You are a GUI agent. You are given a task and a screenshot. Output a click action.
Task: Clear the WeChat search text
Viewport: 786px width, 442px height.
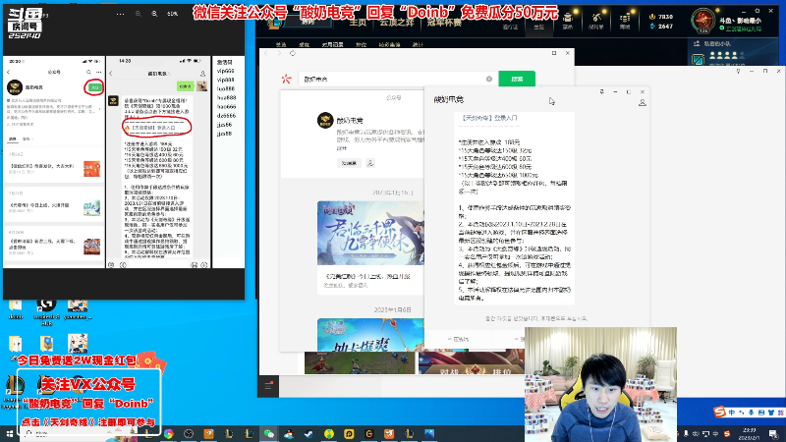coord(489,79)
